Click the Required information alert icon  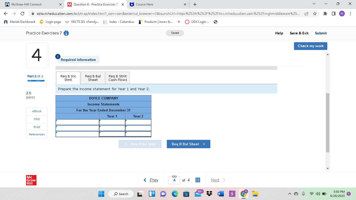click(x=58, y=56)
